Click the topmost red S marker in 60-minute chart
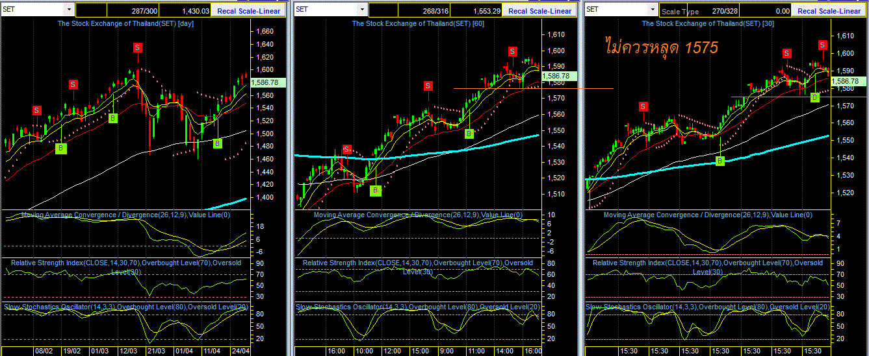Image resolution: width=869 pixels, height=356 pixels. [512, 51]
